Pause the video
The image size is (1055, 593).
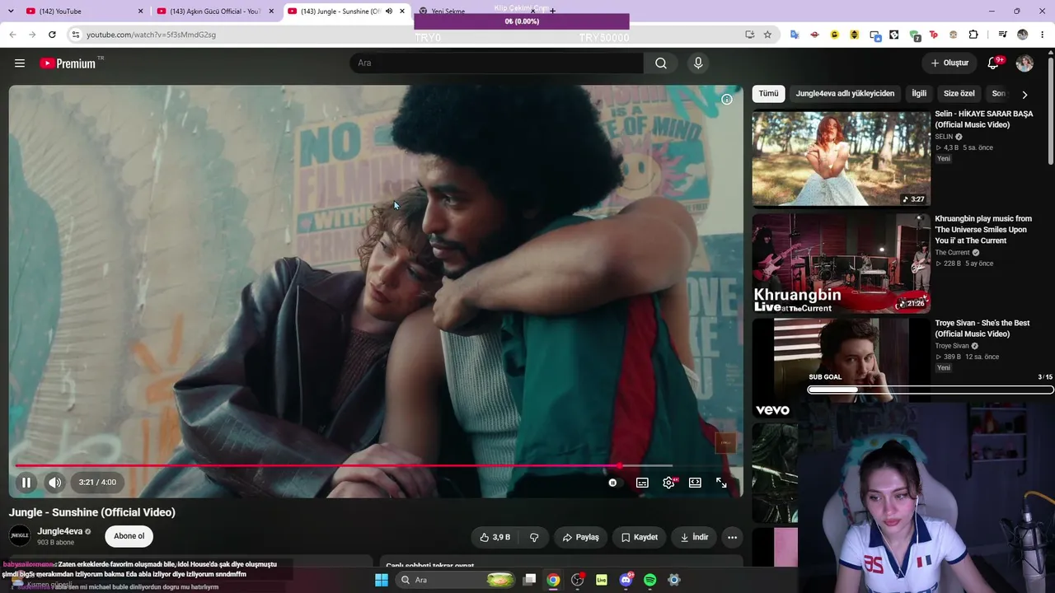(26, 483)
